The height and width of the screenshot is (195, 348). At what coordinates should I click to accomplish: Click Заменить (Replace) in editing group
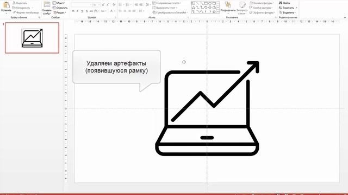(287, 8)
